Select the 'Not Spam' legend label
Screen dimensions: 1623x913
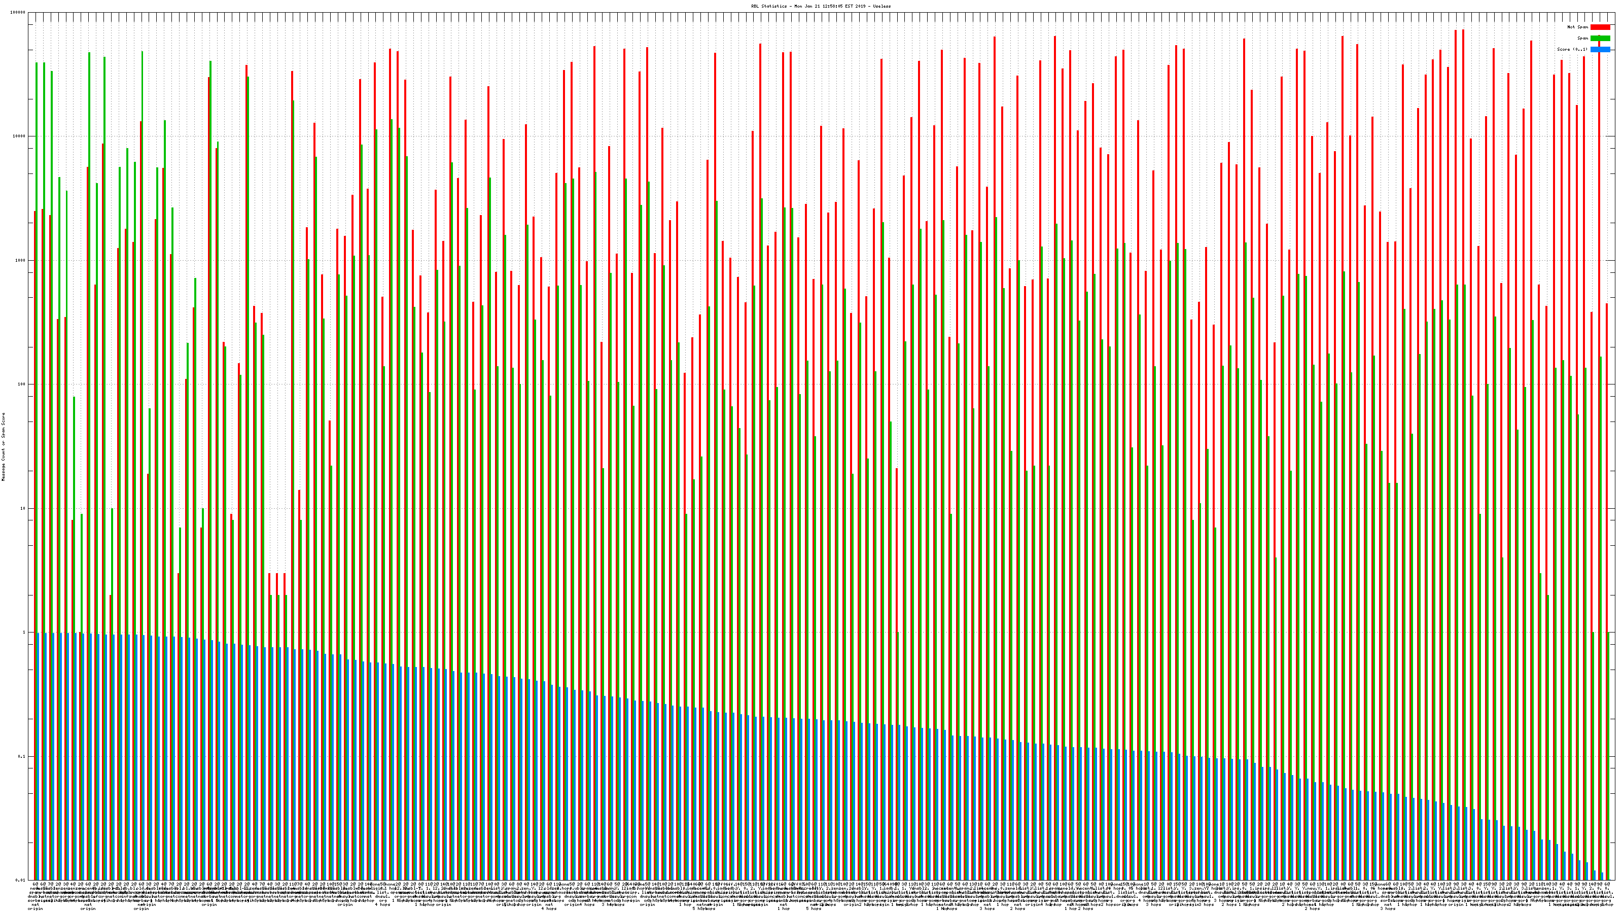[x=1578, y=27]
